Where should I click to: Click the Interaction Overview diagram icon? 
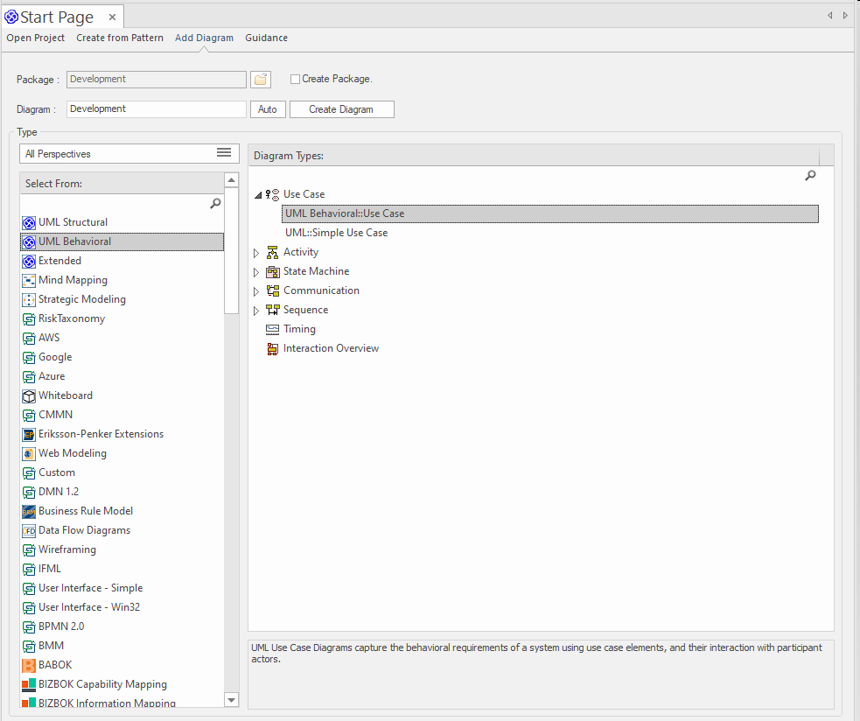coord(272,348)
